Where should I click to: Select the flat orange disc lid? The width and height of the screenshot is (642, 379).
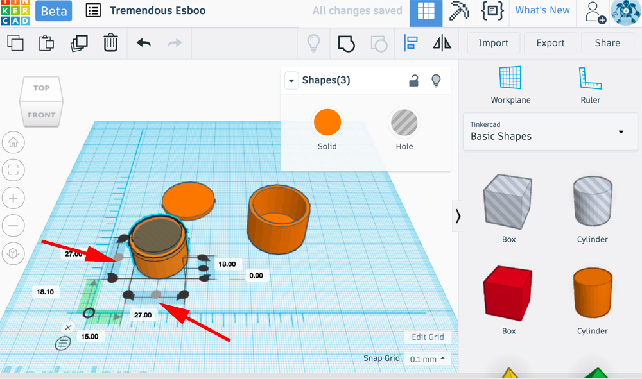pos(188,200)
